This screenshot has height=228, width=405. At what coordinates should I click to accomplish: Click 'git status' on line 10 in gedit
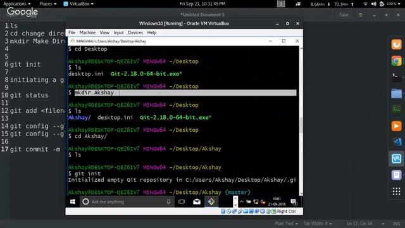[x=29, y=95]
